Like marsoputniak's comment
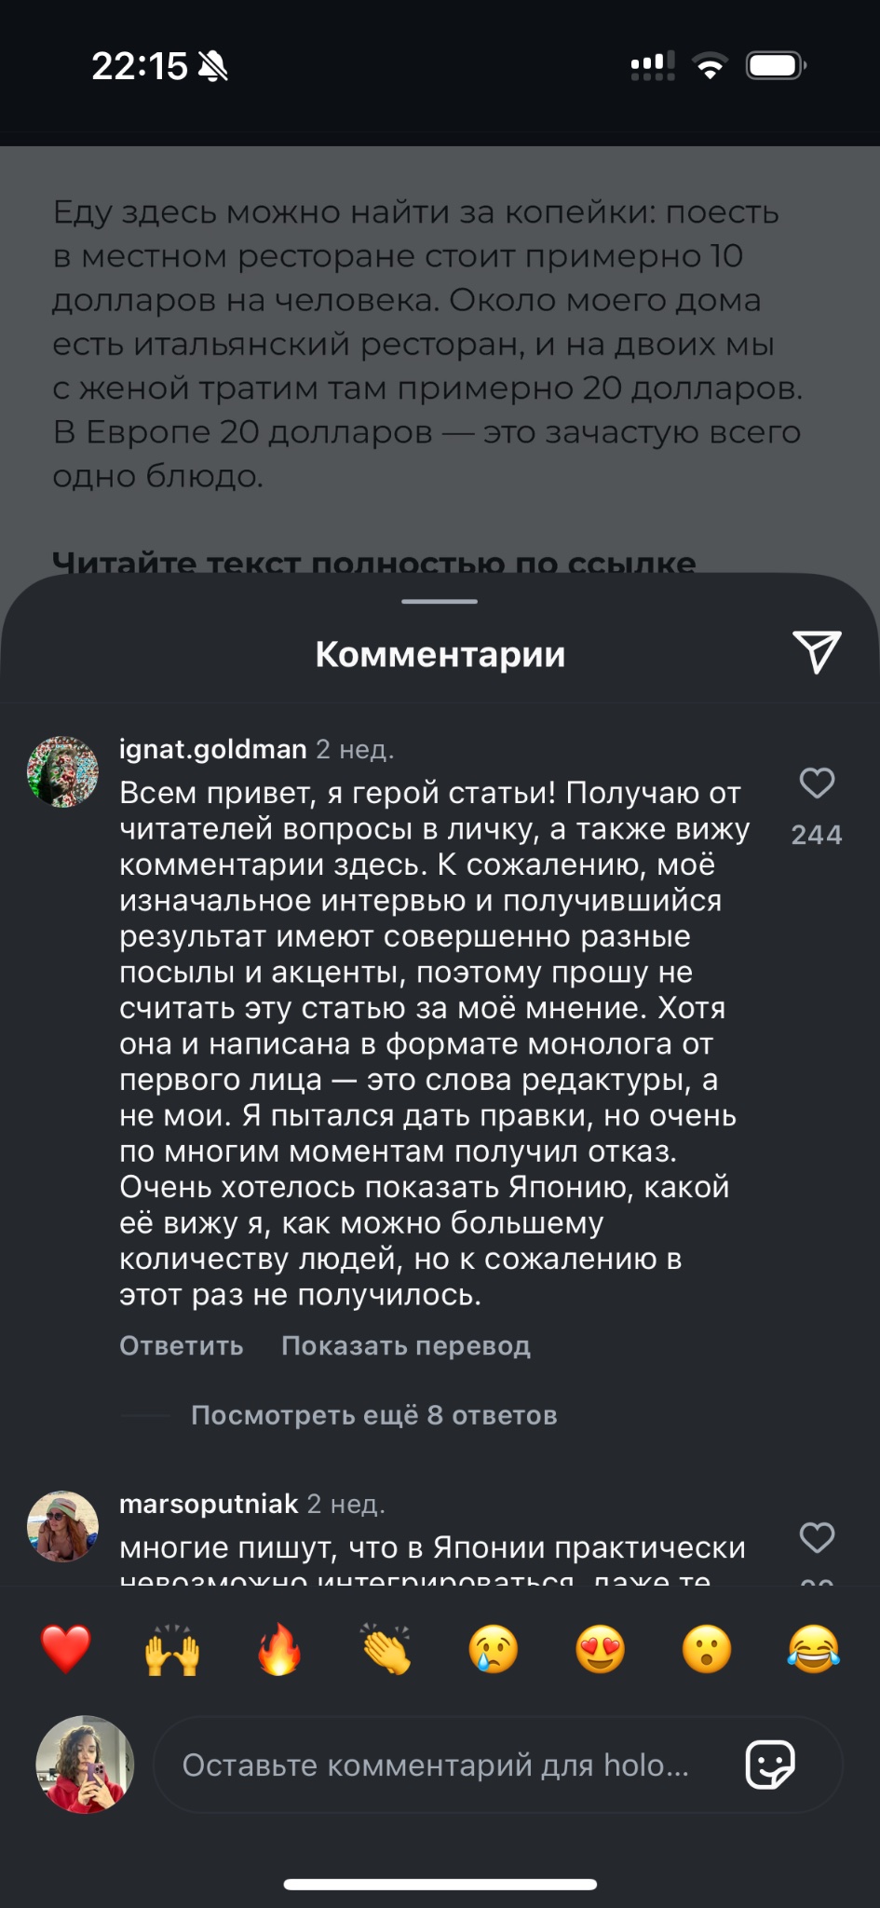Screen dimensions: 880x1908 pos(817,1537)
